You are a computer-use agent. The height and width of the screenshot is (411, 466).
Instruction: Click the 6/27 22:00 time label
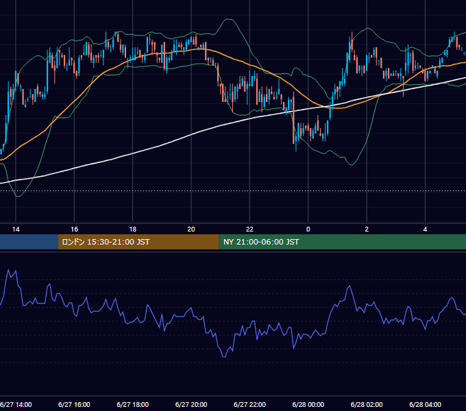coord(249,404)
